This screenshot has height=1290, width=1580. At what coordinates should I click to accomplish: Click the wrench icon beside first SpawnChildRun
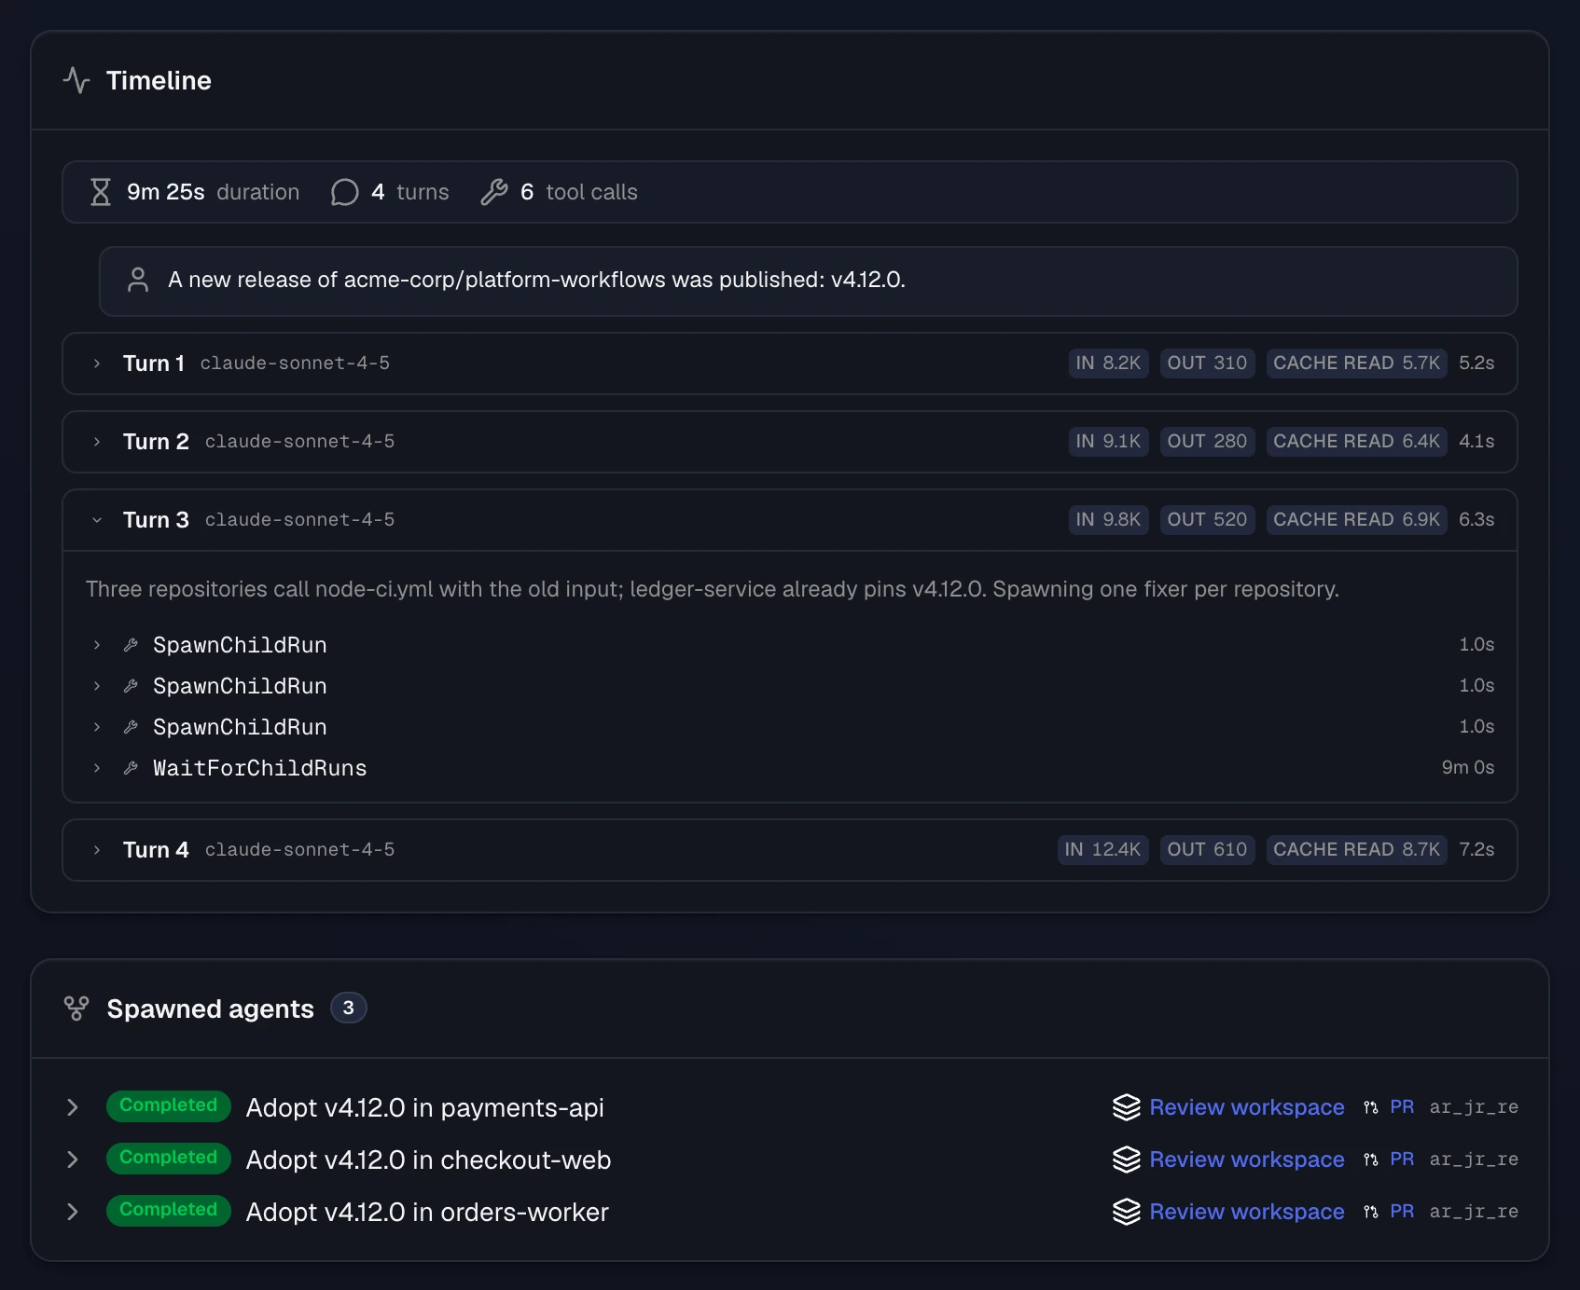[132, 645]
